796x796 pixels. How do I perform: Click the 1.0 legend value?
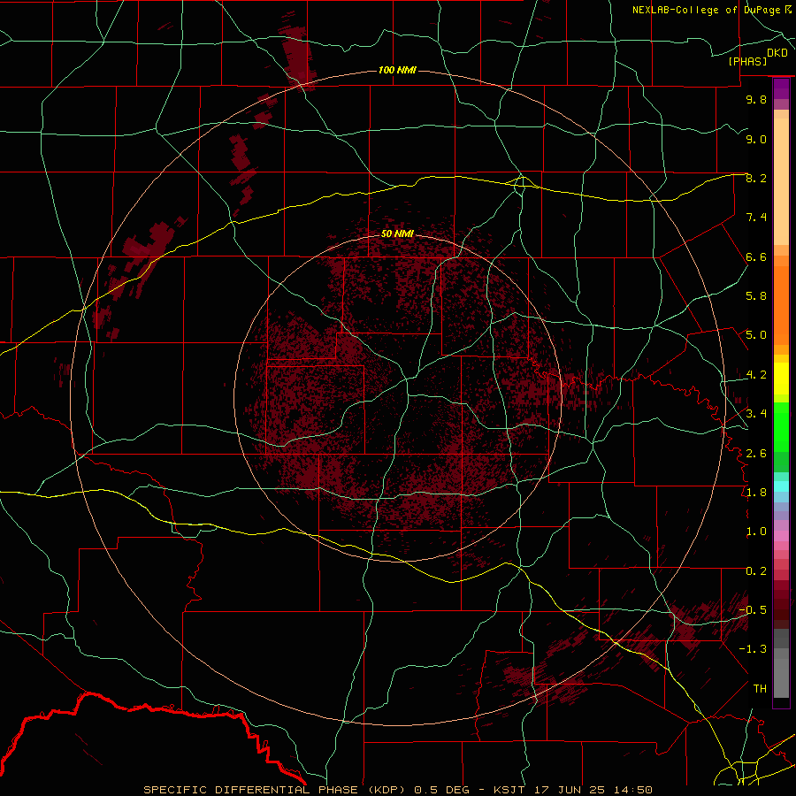pos(756,532)
